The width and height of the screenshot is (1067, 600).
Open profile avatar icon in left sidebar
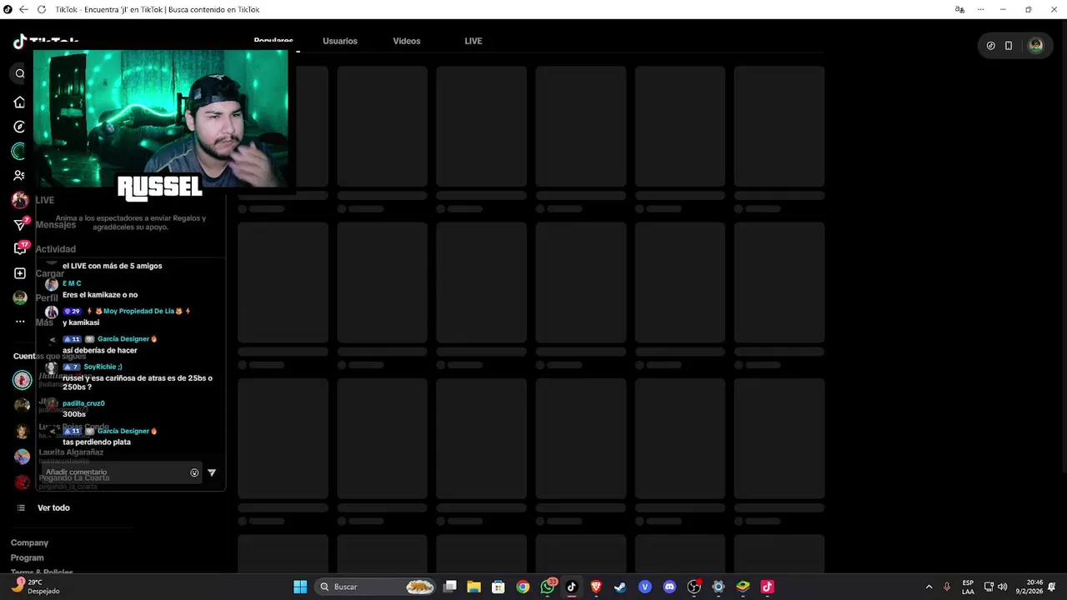pos(20,297)
